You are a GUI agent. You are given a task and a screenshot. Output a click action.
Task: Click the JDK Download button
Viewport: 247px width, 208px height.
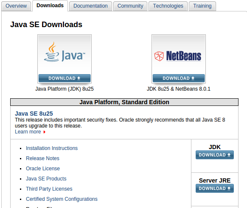click(215, 155)
